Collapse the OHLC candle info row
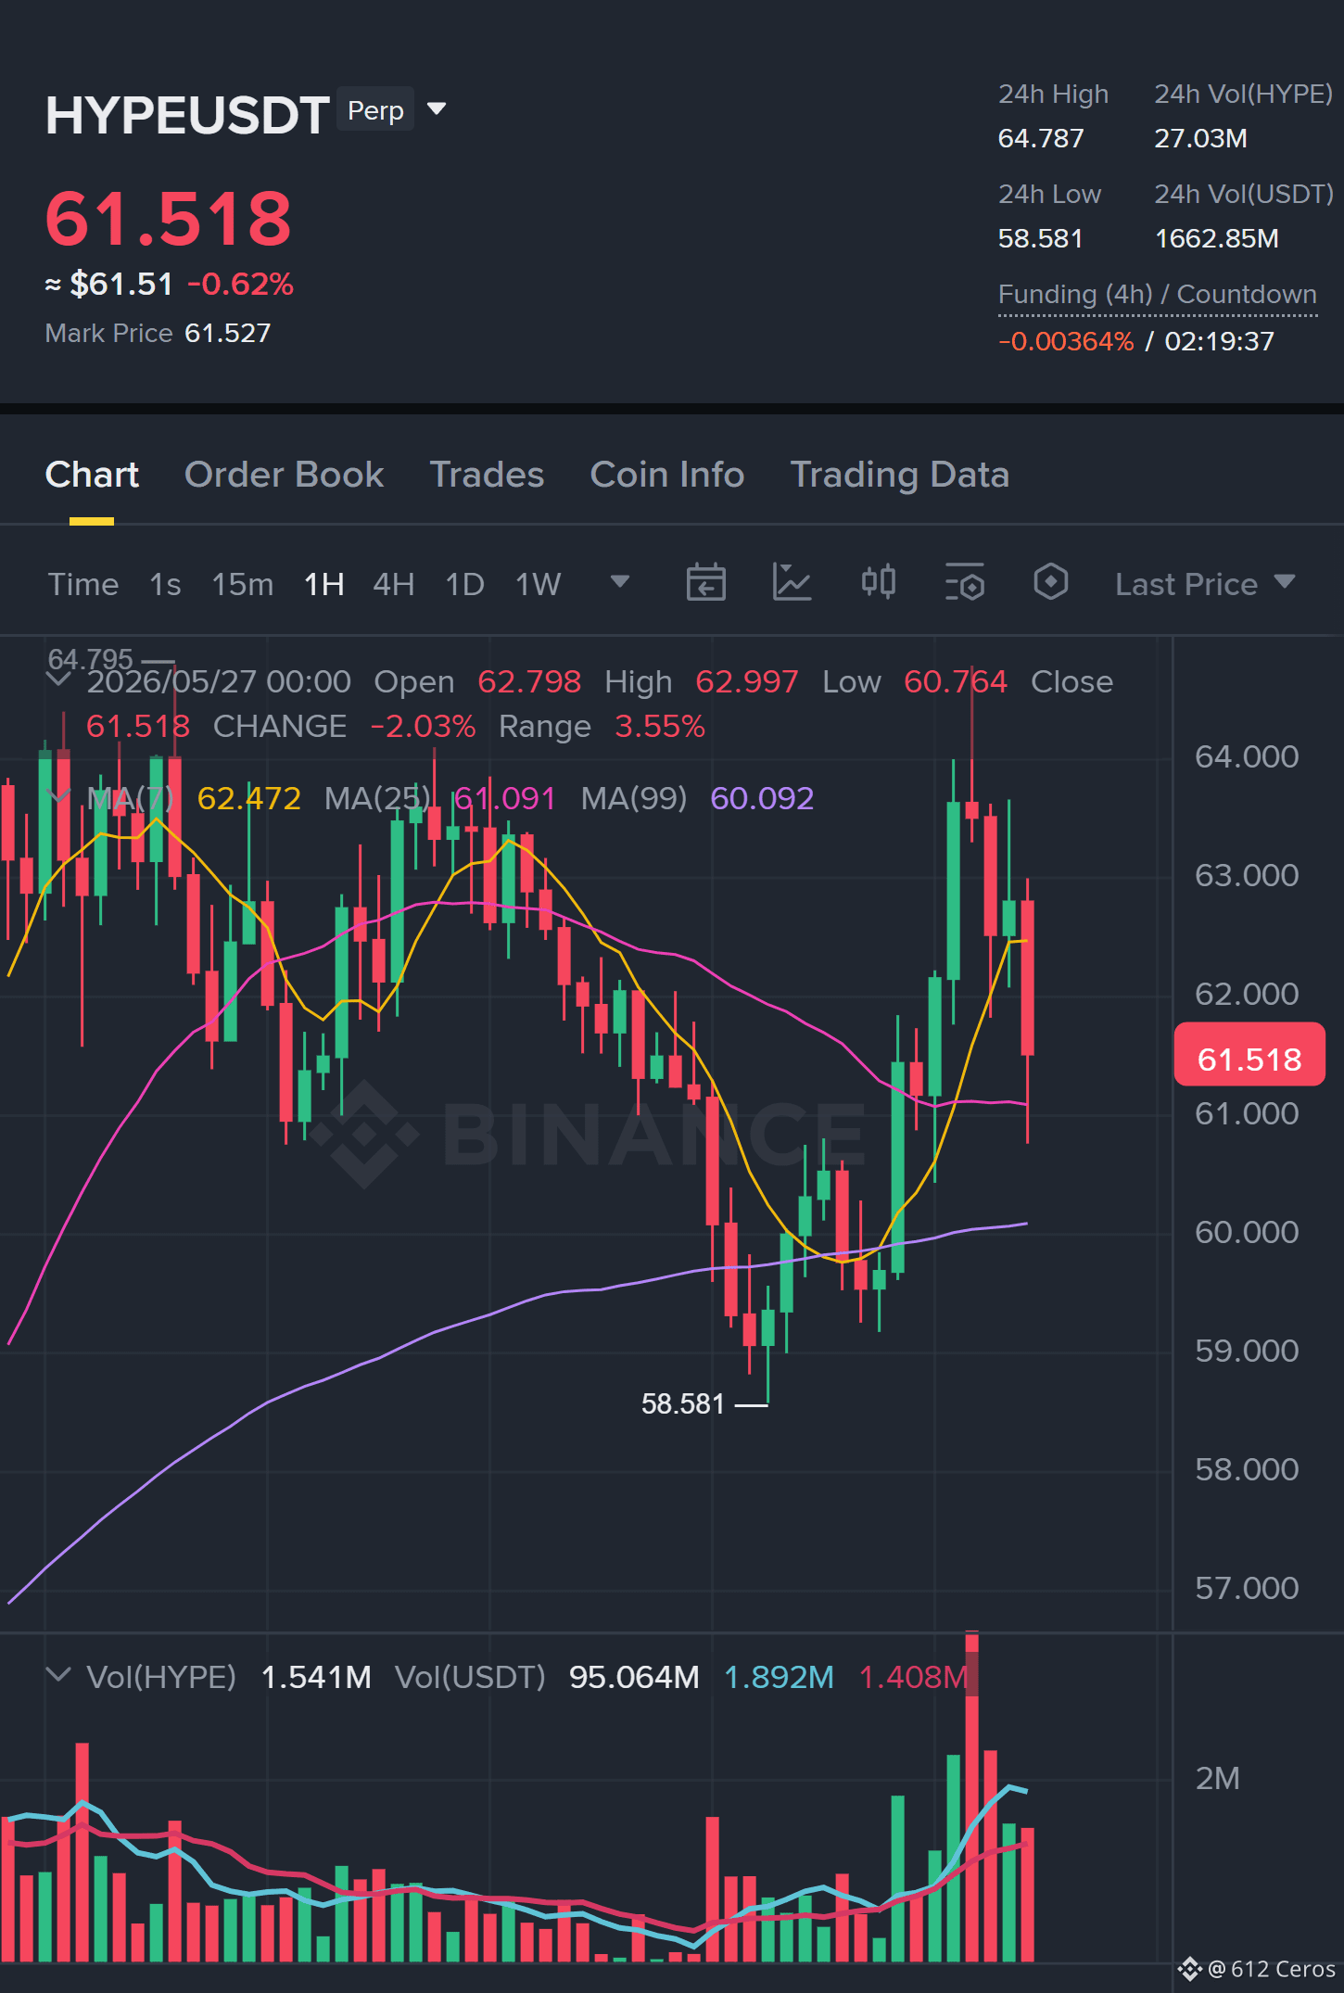 coord(58,679)
